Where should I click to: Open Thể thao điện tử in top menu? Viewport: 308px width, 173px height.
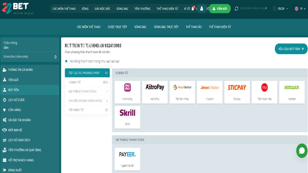point(167,8)
